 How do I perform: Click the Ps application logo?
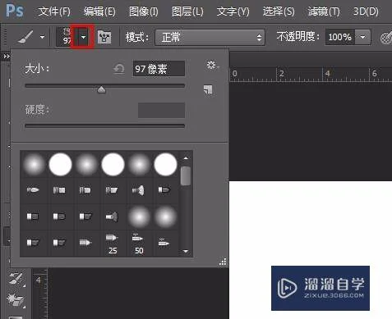pos(15,11)
